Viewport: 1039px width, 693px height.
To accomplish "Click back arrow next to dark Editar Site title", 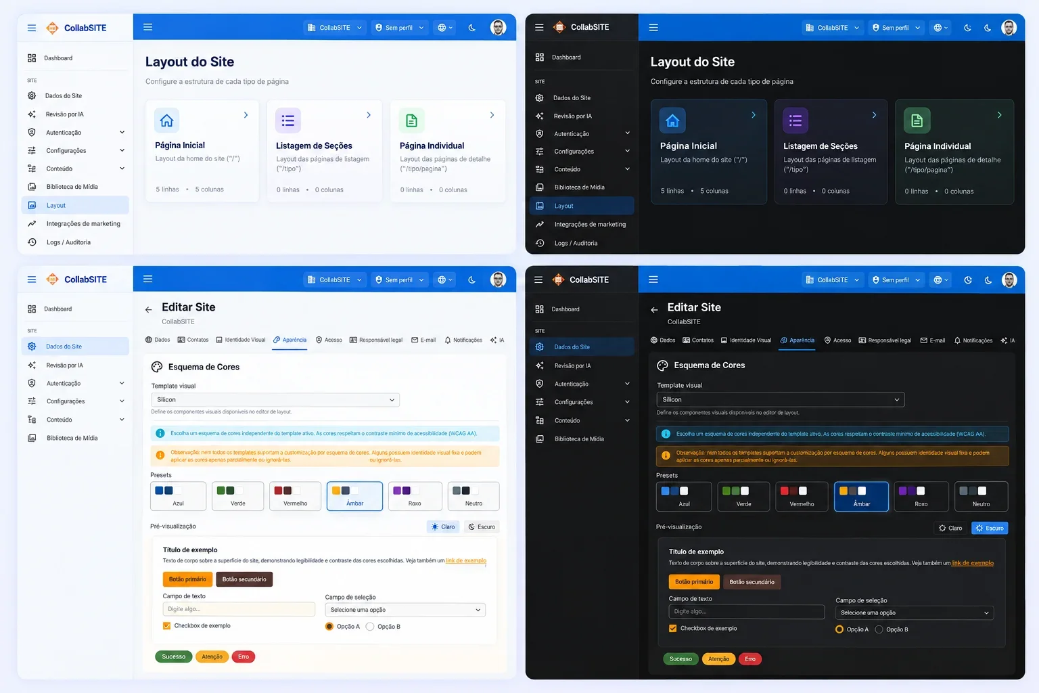I will click(654, 310).
